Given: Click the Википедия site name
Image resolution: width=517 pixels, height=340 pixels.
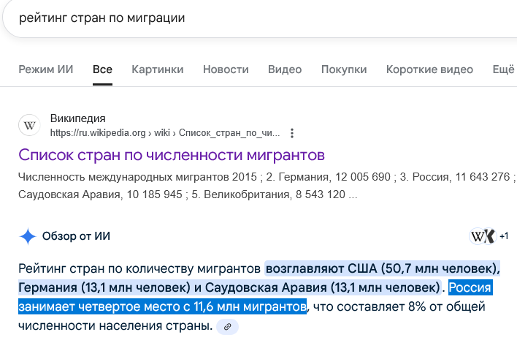Looking at the screenshot, I should click(77, 118).
